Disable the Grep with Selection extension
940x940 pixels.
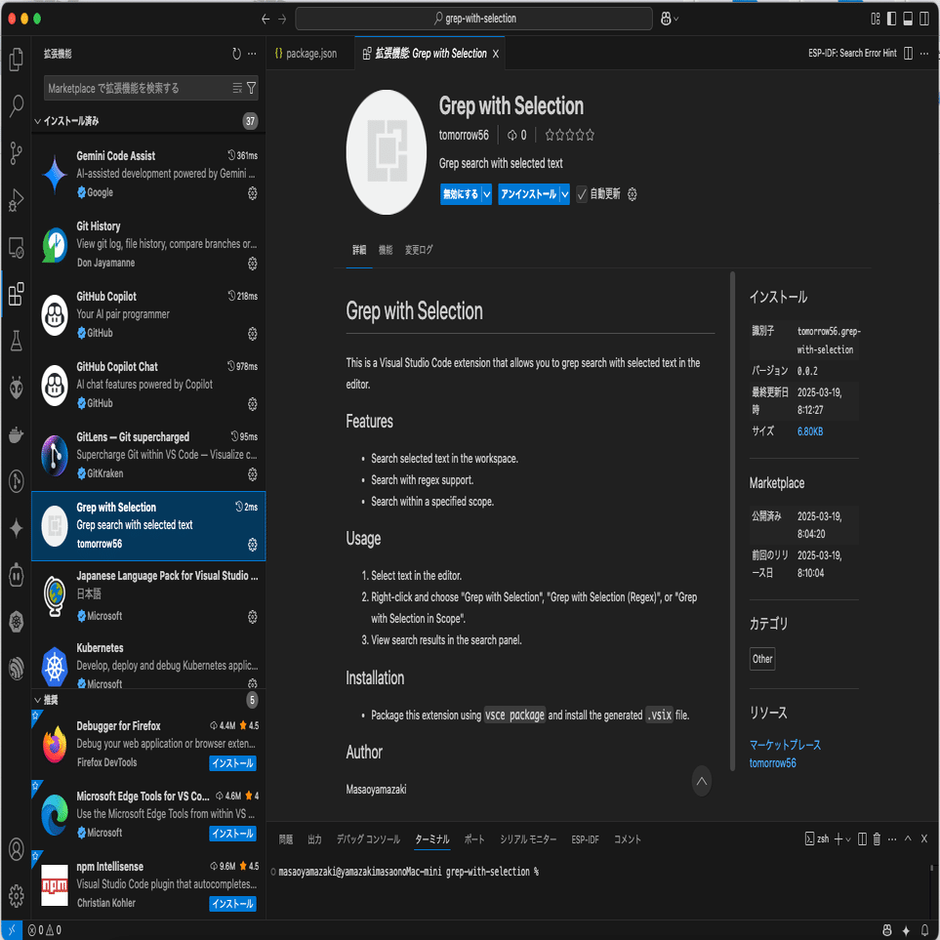(461, 194)
